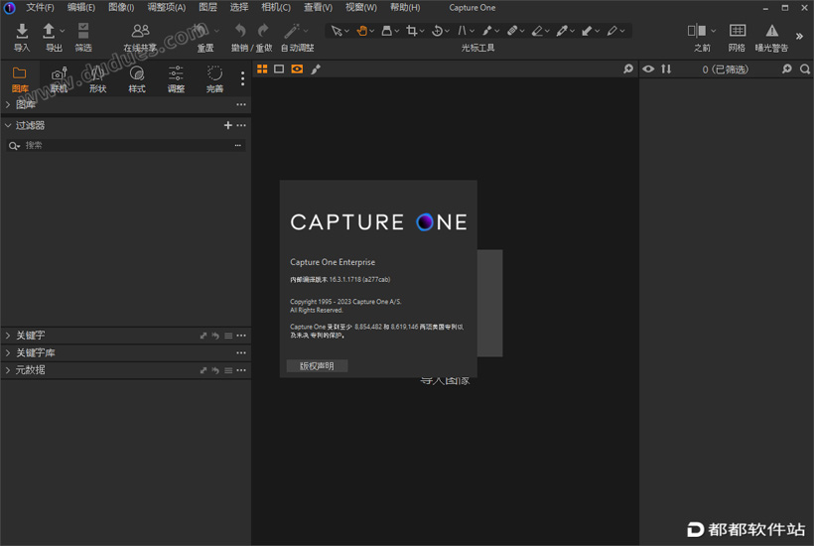Expand the 关键字 (Keywords) panel
The height and width of the screenshot is (546, 814).
tap(8, 336)
